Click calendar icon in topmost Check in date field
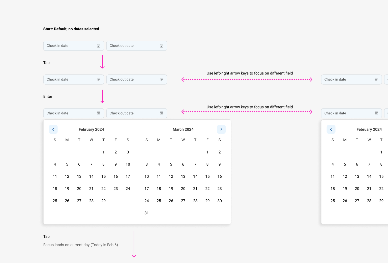 (x=99, y=46)
